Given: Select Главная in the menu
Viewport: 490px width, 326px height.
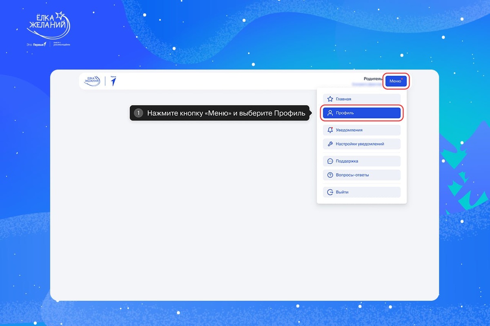Looking at the screenshot, I should (362, 99).
